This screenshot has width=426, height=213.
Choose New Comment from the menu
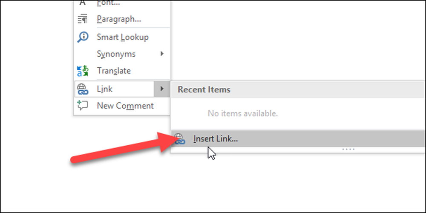pyautogui.click(x=125, y=106)
